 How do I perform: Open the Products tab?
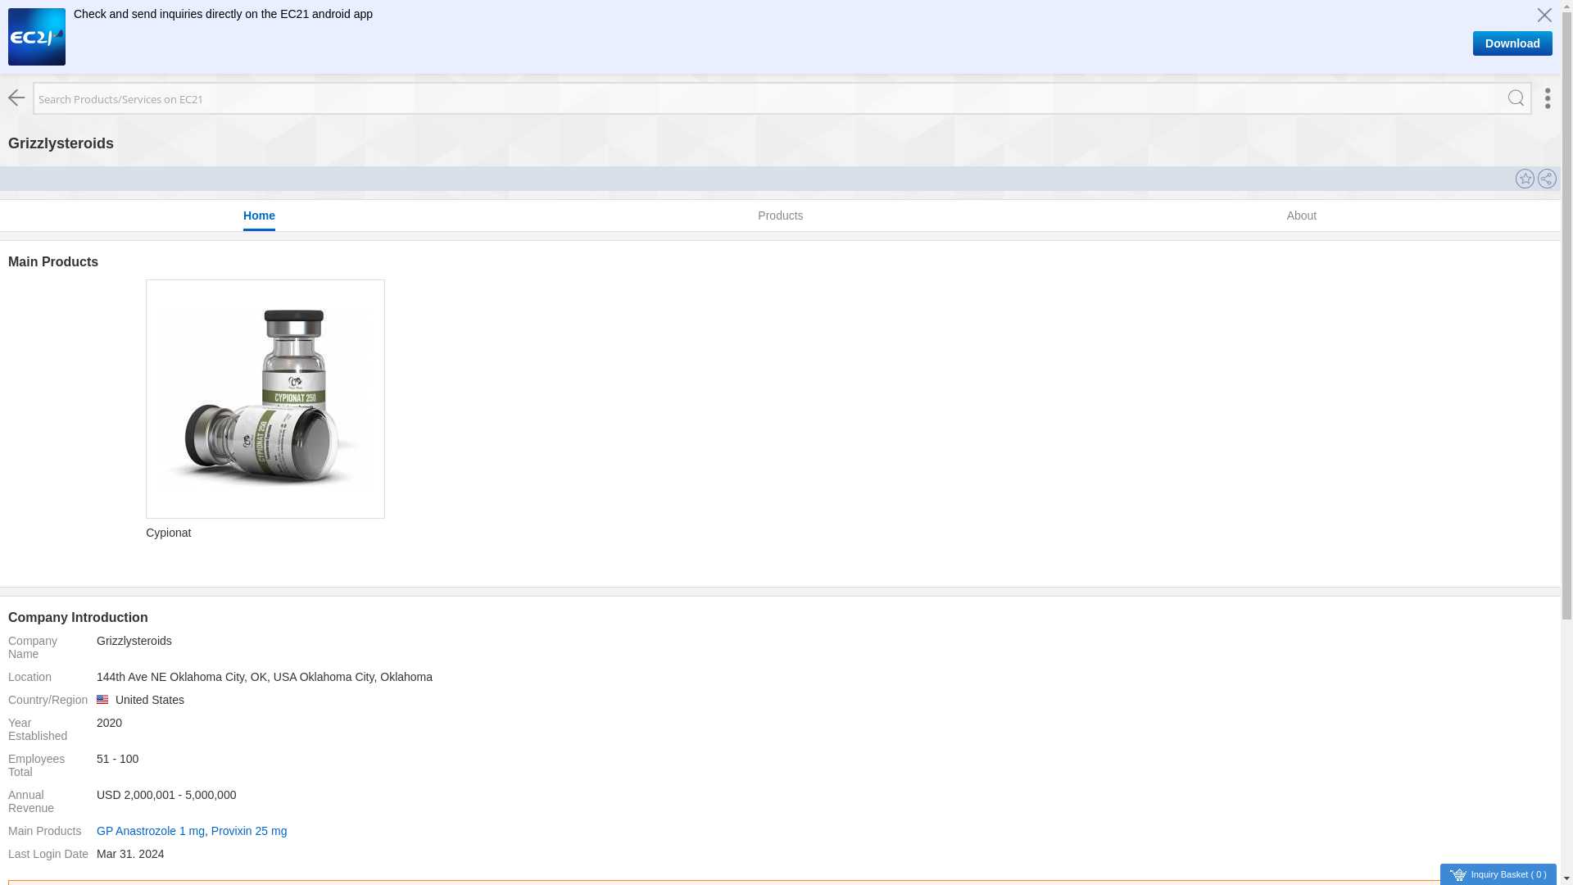[781, 216]
